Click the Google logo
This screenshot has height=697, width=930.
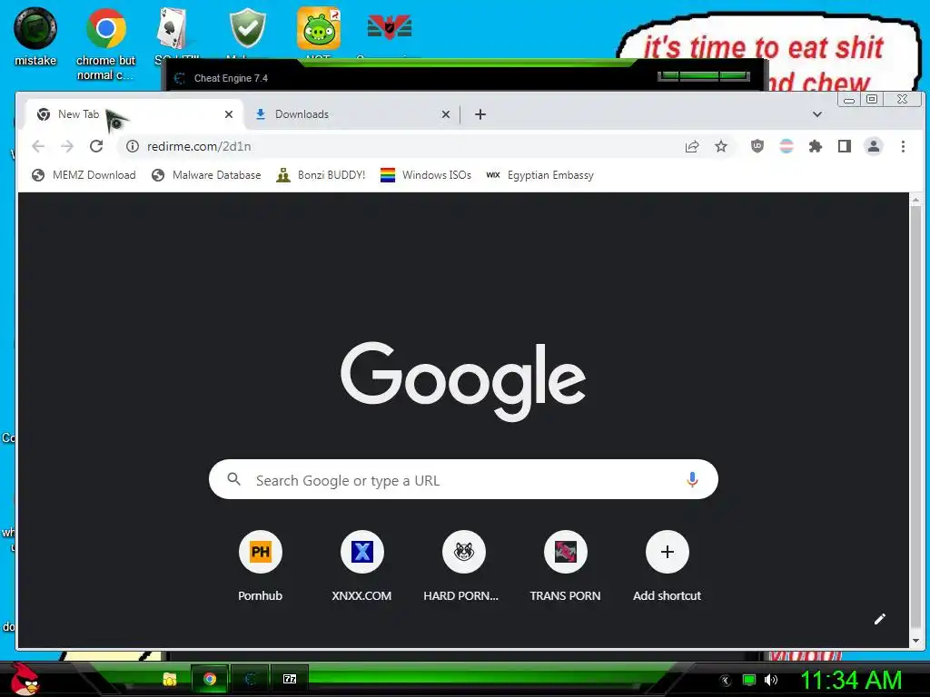463,380
